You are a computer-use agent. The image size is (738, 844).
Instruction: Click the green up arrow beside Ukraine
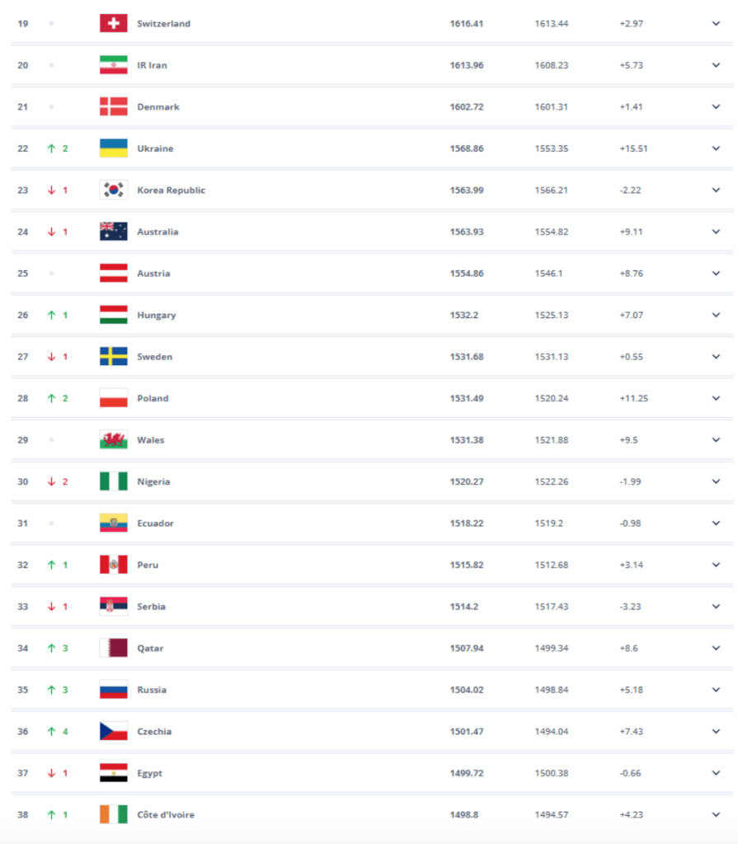coord(51,148)
